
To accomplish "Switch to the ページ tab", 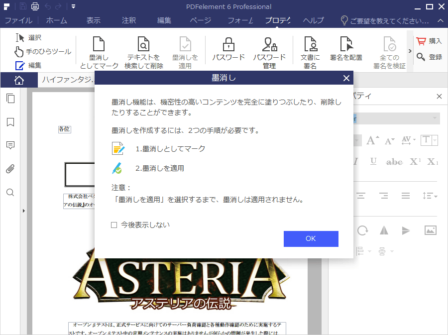I will 200,20.
